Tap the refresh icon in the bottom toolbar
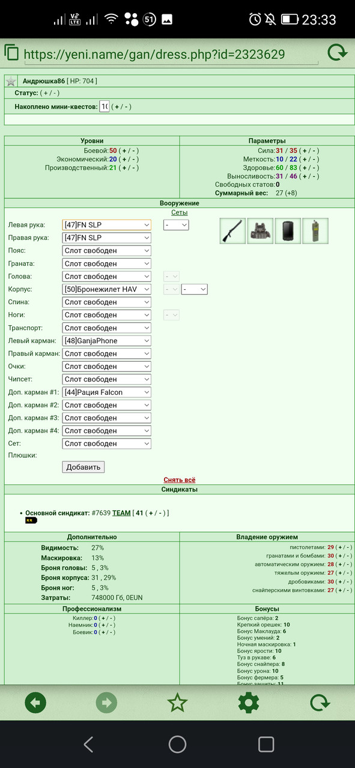Viewport: 355px width, 768px height. 320,703
